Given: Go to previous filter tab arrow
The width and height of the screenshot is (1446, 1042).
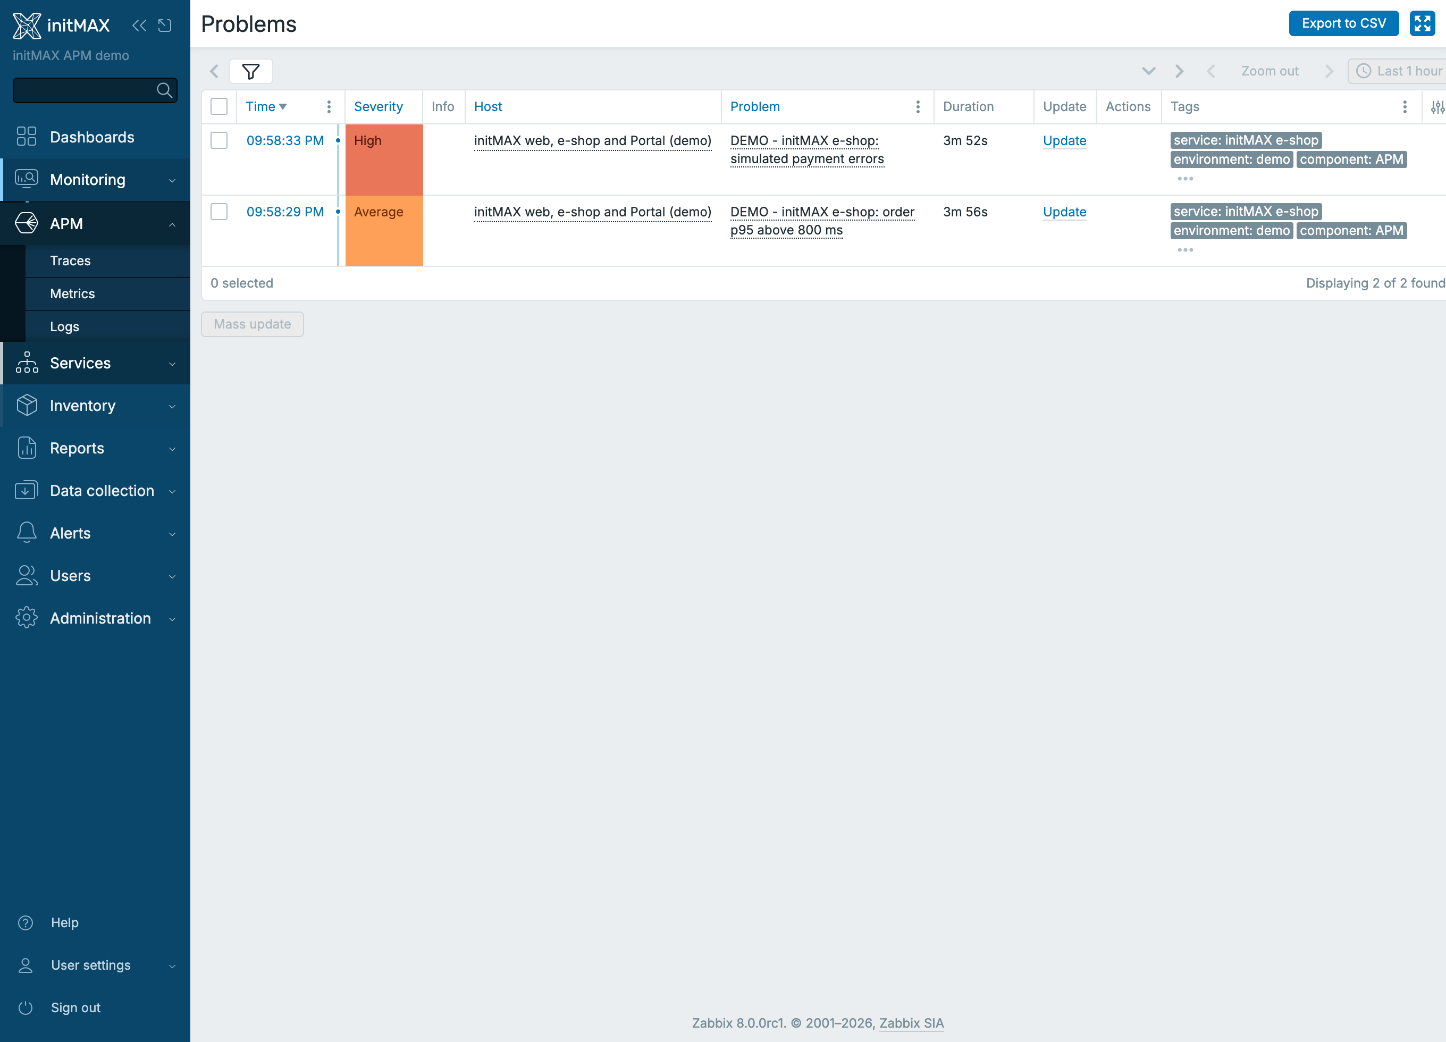Looking at the screenshot, I should click(x=215, y=71).
